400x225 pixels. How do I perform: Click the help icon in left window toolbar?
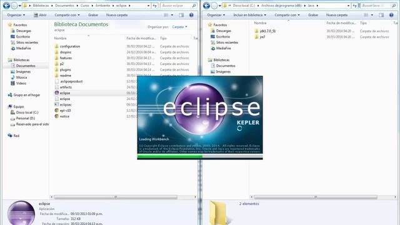tap(191, 15)
